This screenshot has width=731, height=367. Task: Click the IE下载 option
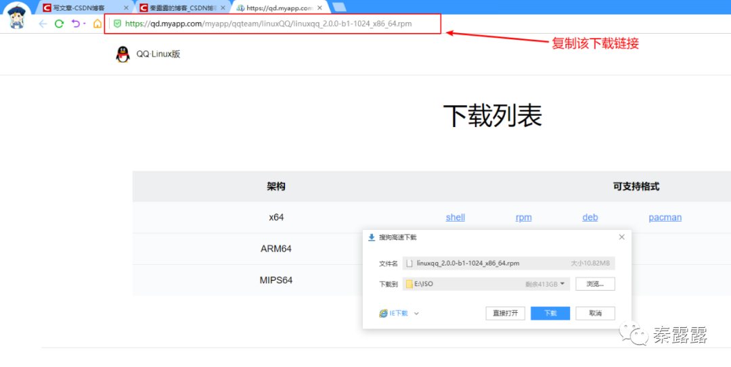tap(399, 314)
